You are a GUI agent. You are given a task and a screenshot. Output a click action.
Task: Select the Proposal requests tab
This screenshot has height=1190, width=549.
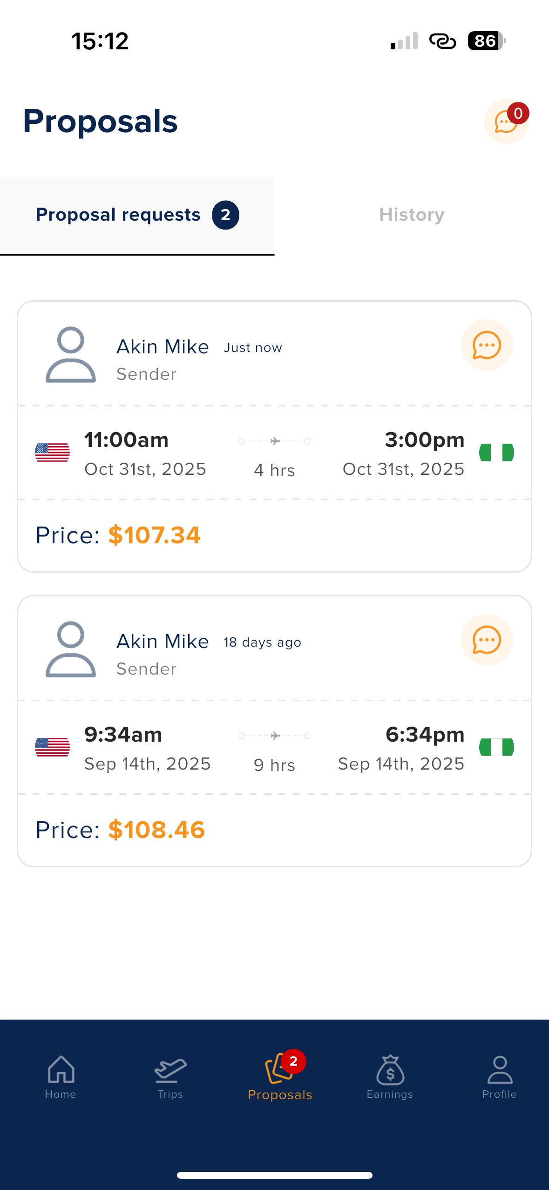pyautogui.click(x=118, y=215)
